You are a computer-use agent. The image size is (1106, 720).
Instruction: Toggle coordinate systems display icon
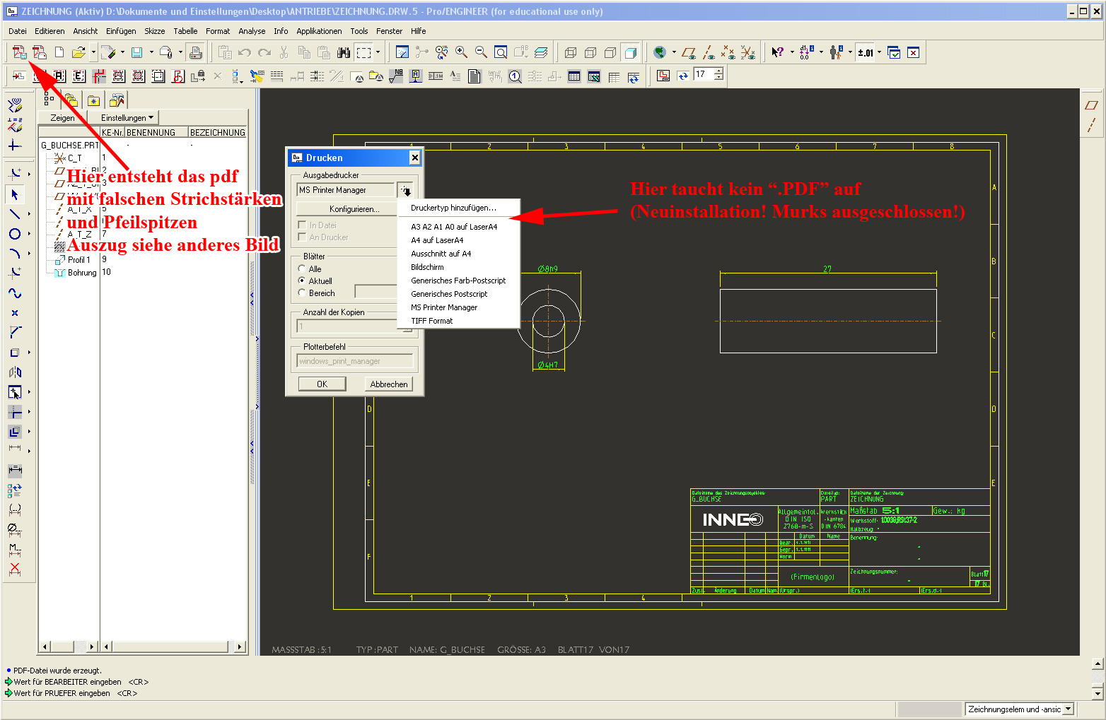coord(747,52)
